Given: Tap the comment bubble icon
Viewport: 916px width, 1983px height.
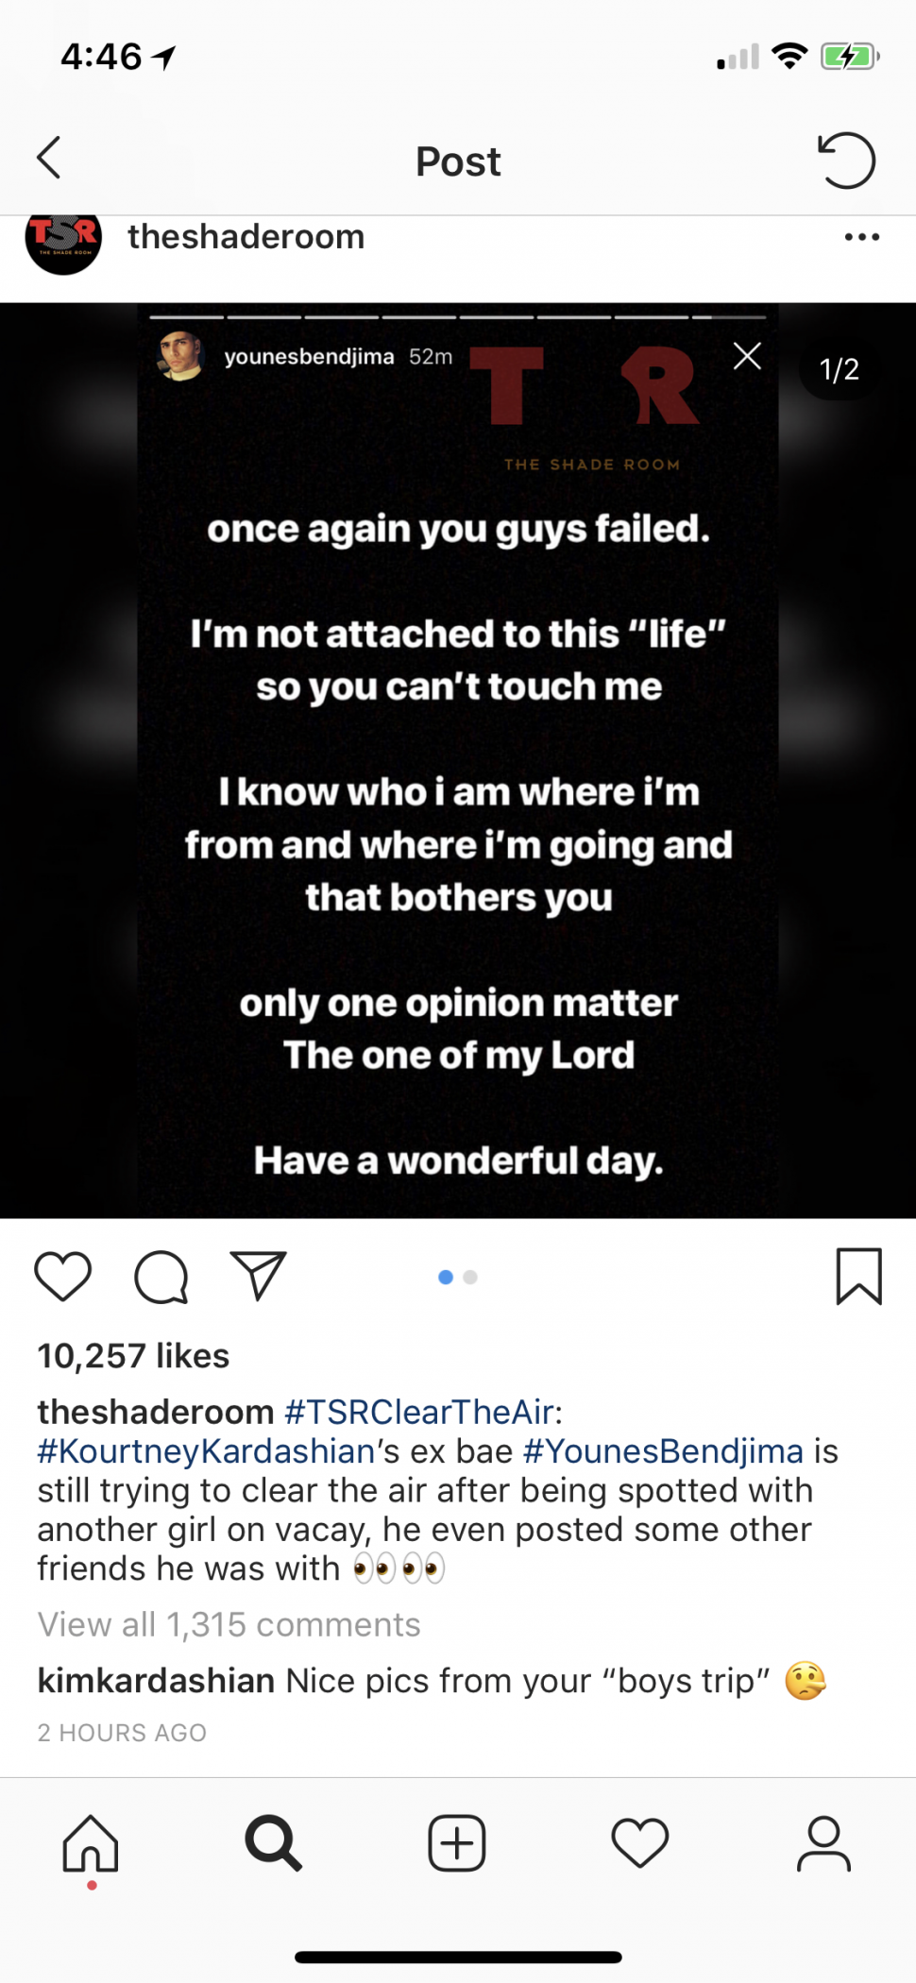Looking at the screenshot, I should (161, 1277).
